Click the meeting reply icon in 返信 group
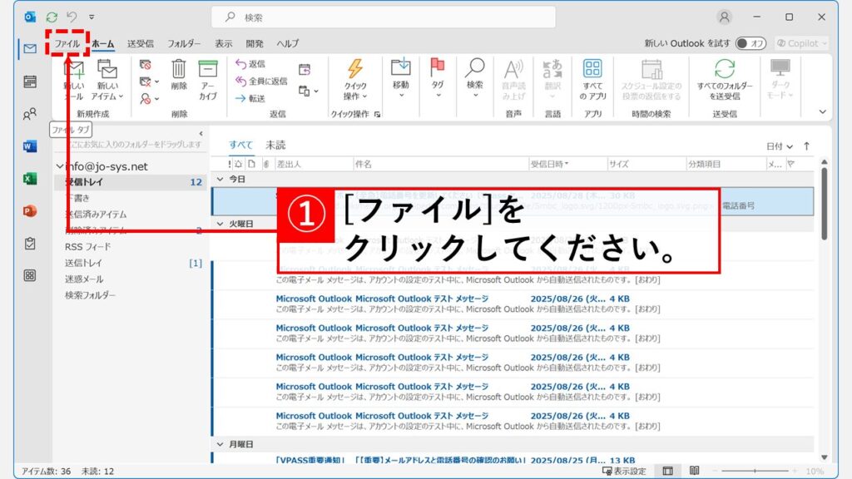Image resolution: width=852 pixels, height=479 pixels. 305,70
